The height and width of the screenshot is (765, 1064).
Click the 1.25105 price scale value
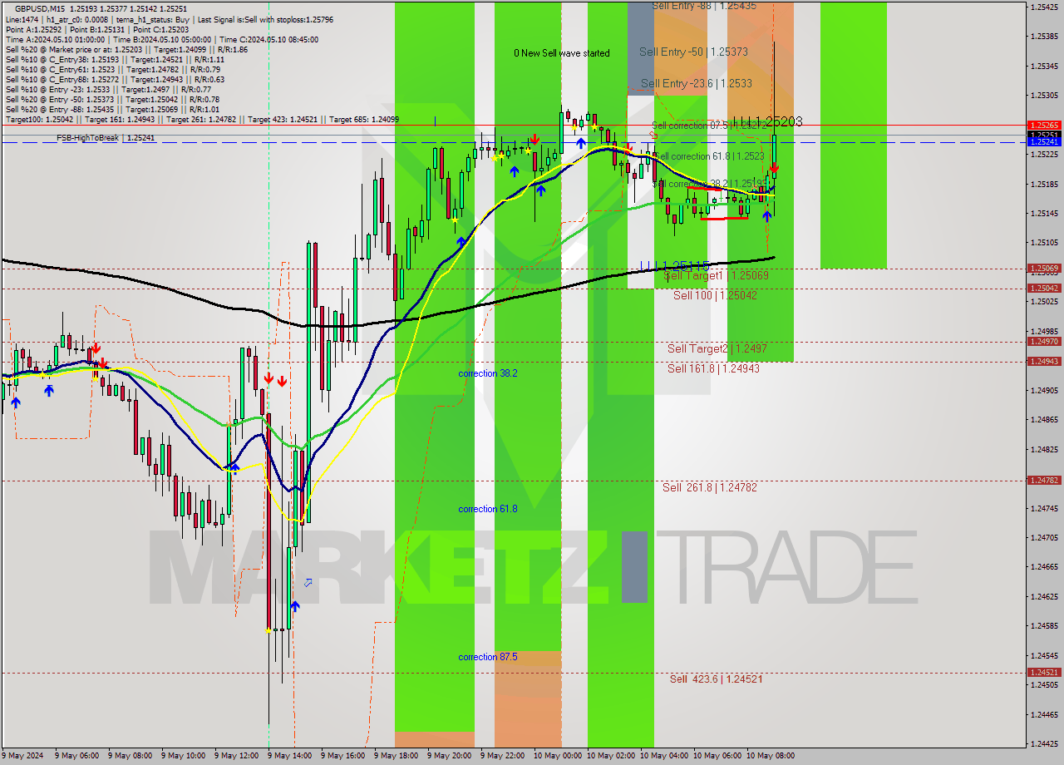[x=1044, y=243]
